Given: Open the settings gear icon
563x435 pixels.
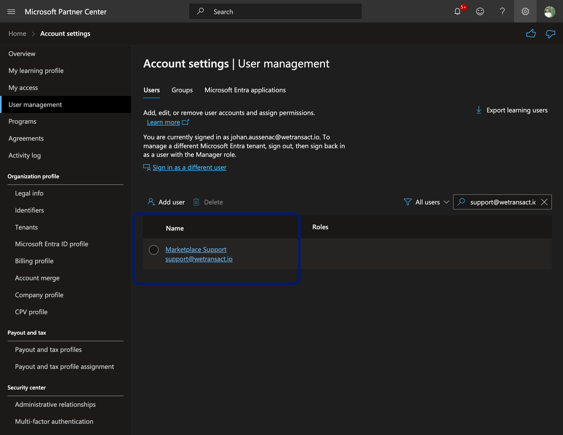Looking at the screenshot, I should pyautogui.click(x=525, y=12).
